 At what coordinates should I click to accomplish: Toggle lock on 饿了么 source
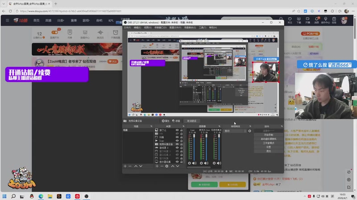(182, 130)
